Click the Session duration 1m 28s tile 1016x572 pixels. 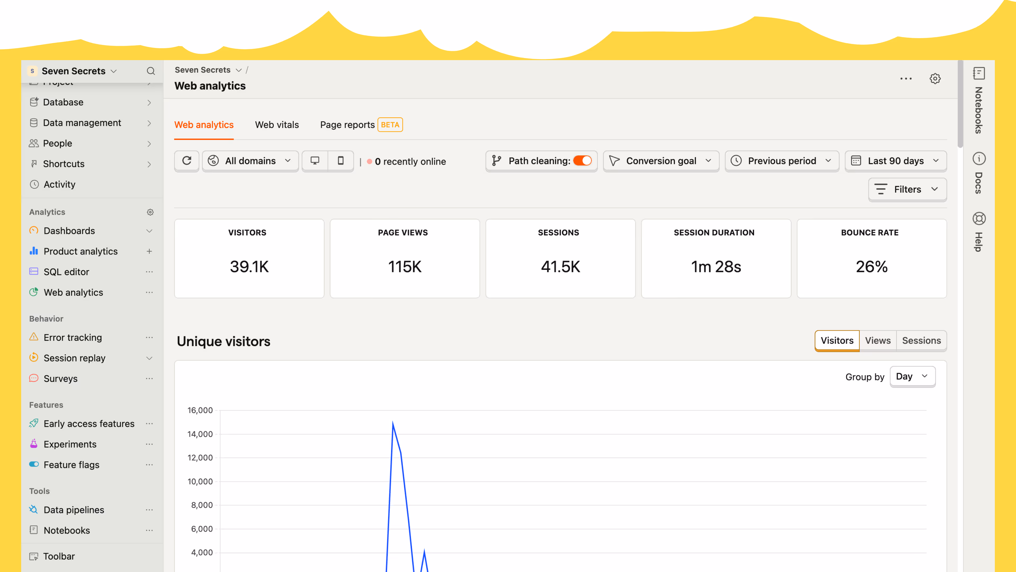pos(716,258)
